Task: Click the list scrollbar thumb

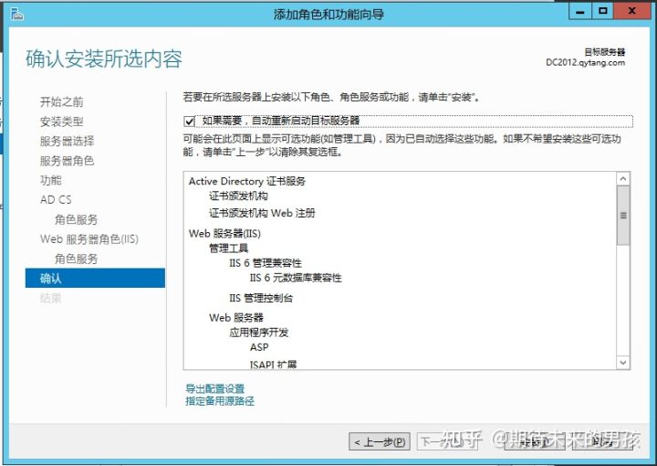Action: (623, 216)
